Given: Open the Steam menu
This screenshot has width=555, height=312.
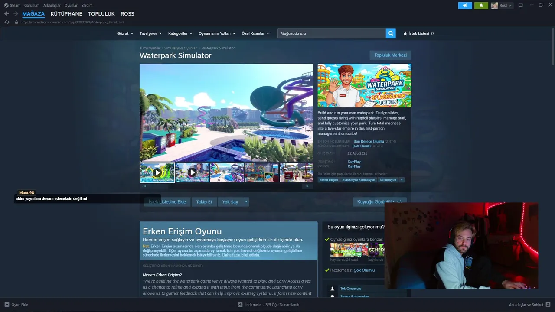Looking at the screenshot, I should point(12,5).
